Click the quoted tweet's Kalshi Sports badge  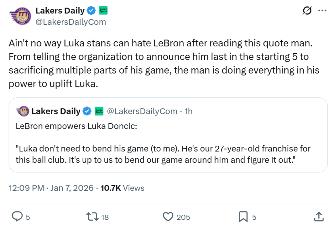click(99, 111)
